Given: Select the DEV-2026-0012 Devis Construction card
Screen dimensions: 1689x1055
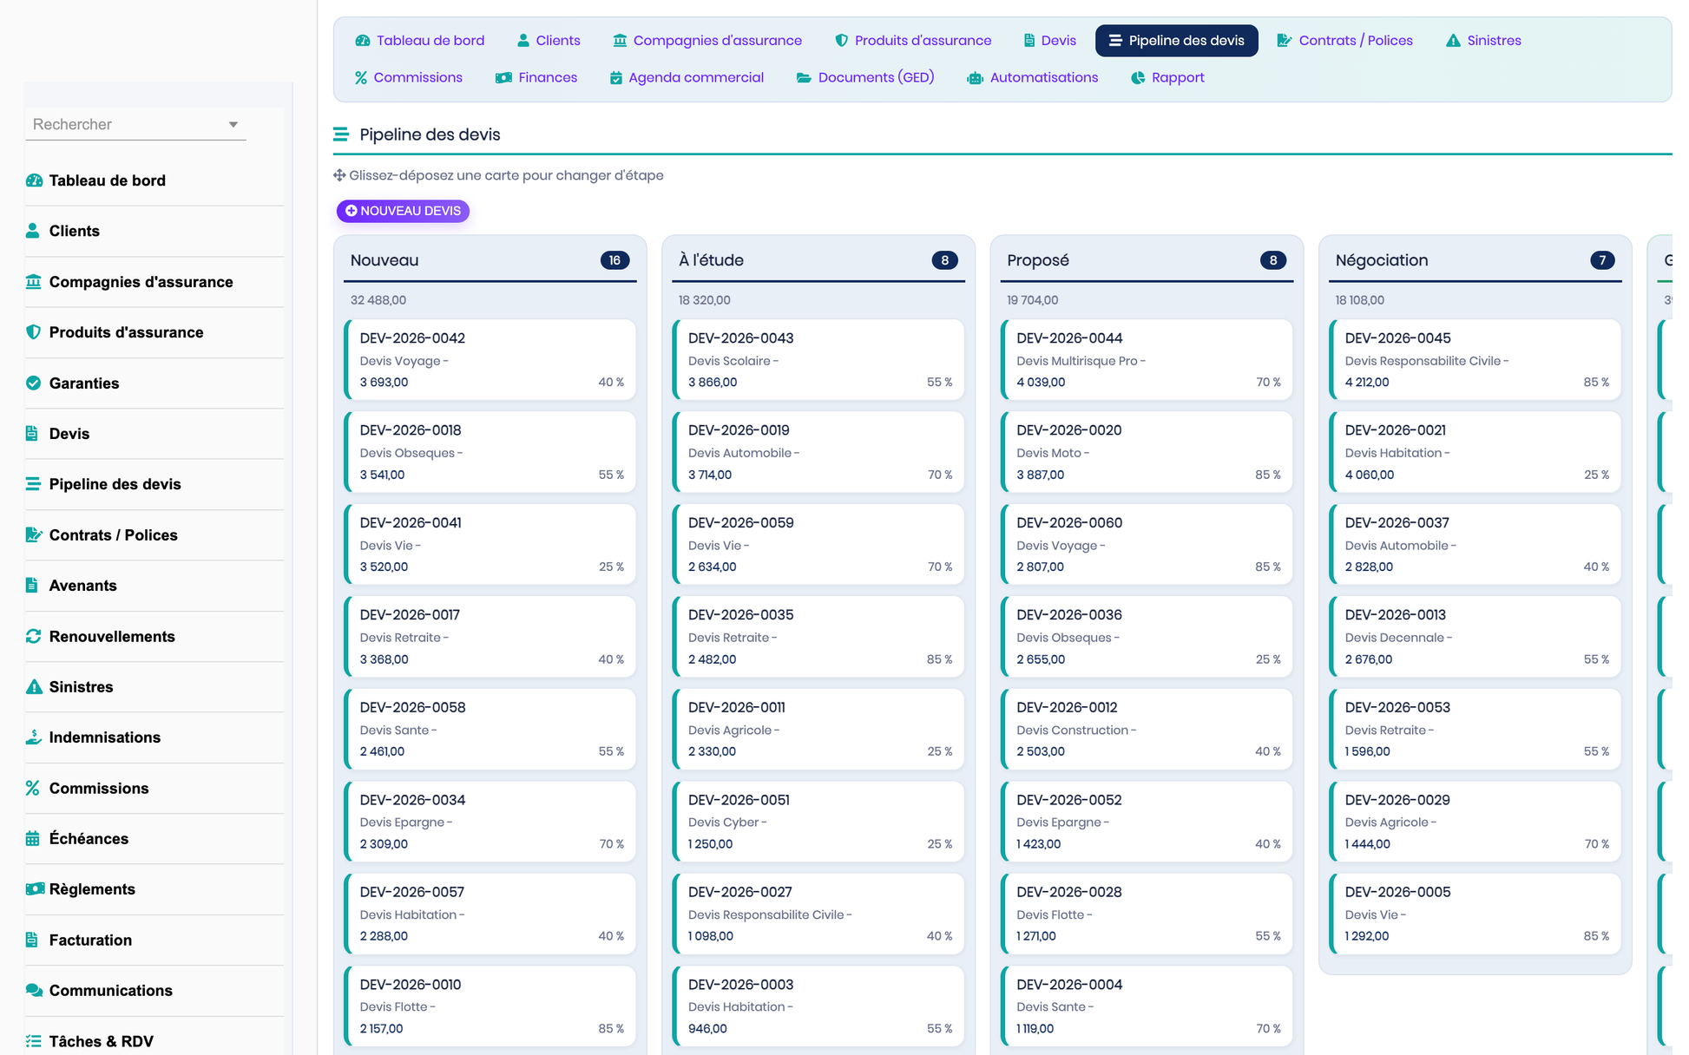Looking at the screenshot, I should pyautogui.click(x=1147, y=729).
